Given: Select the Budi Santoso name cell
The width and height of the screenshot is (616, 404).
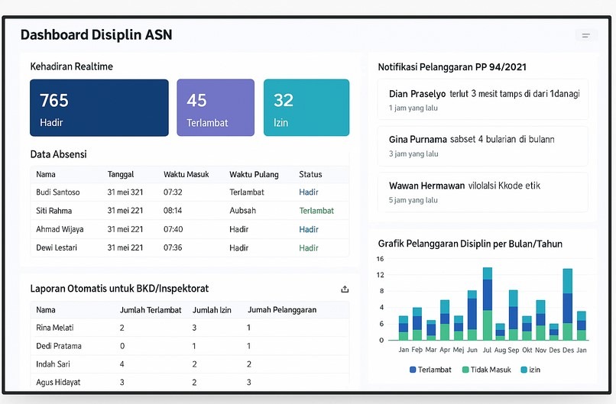Looking at the screenshot, I should point(58,192).
